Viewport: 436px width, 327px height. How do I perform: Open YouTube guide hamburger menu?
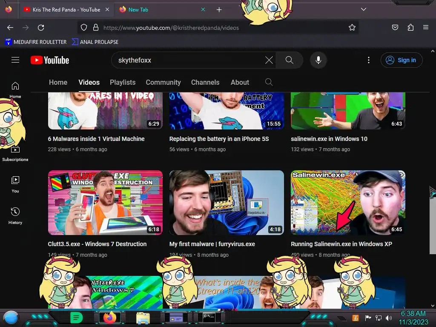[x=15, y=60]
